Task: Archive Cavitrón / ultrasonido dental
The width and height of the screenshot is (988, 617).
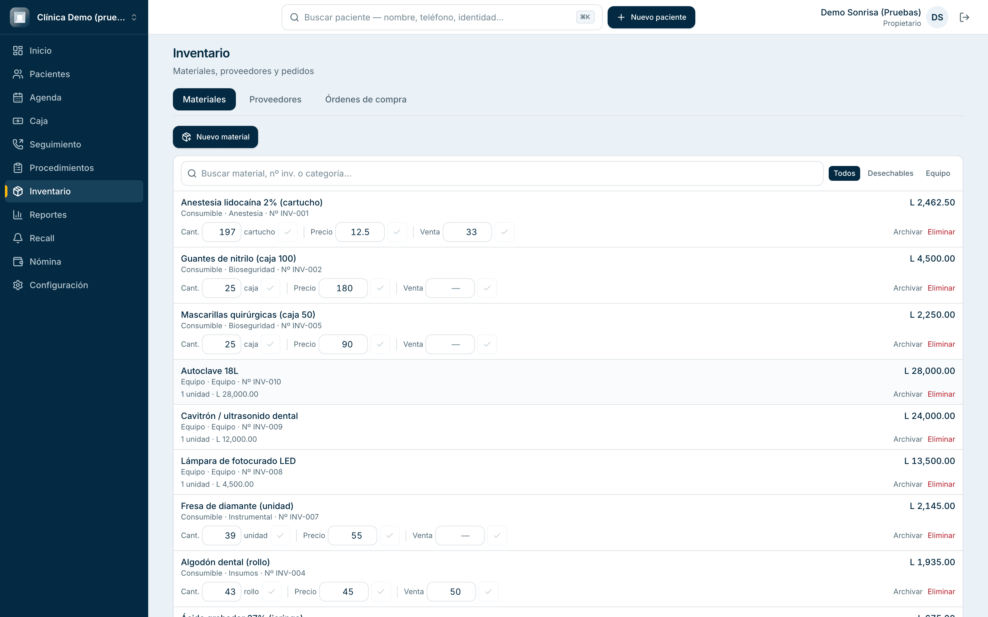Action: [908, 439]
